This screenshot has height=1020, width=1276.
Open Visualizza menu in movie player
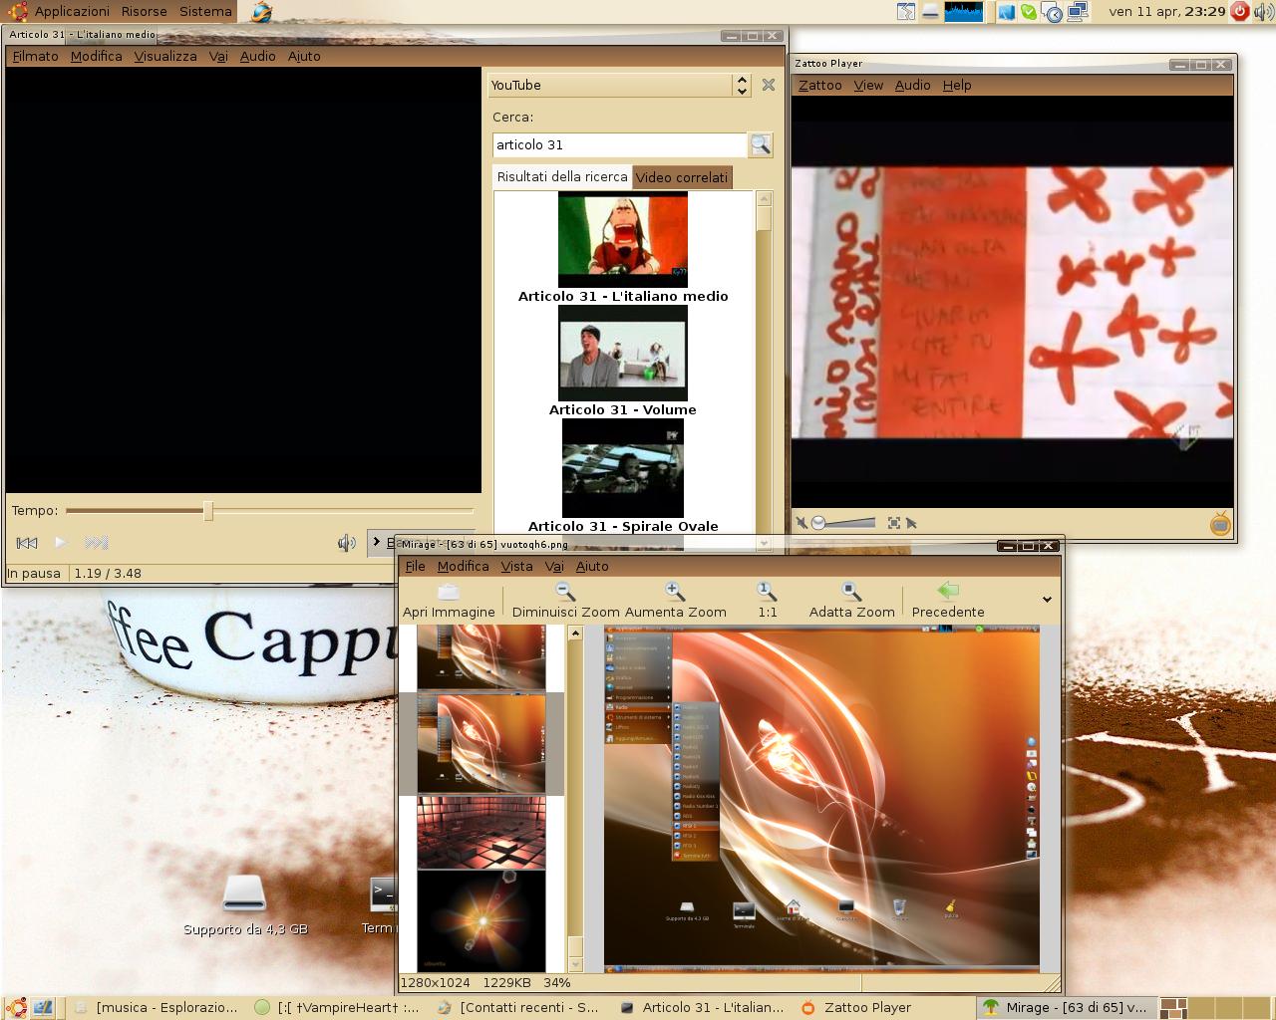click(165, 57)
